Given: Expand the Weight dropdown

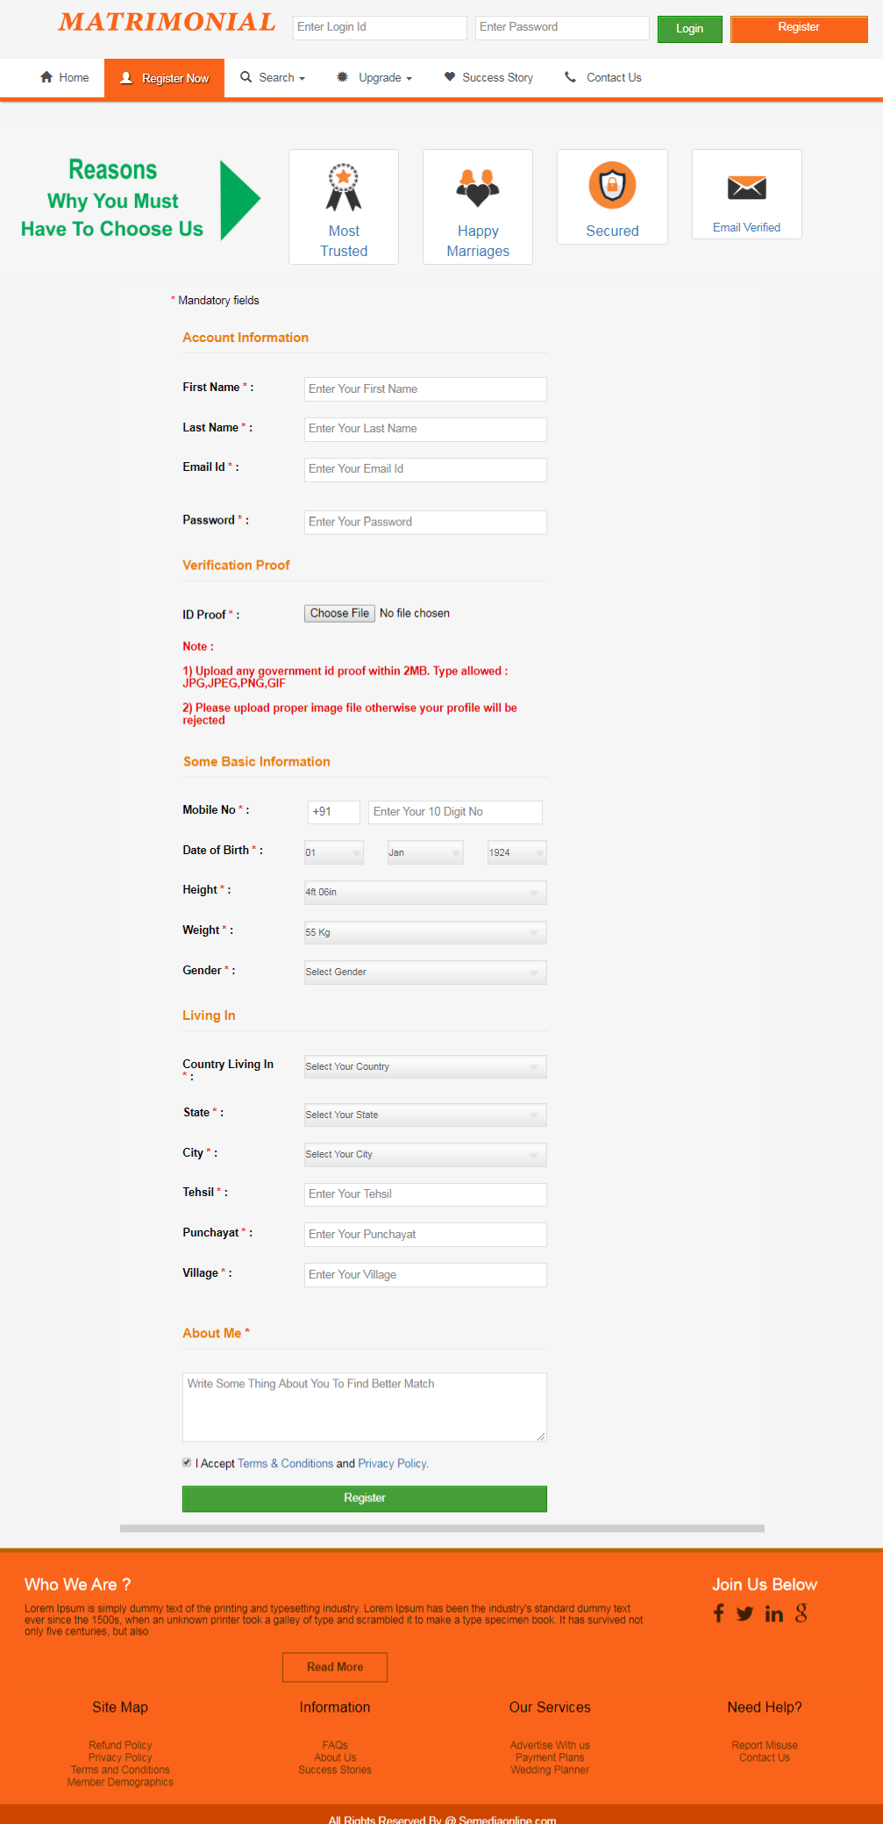Looking at the screenshot, I should (425, 933).
